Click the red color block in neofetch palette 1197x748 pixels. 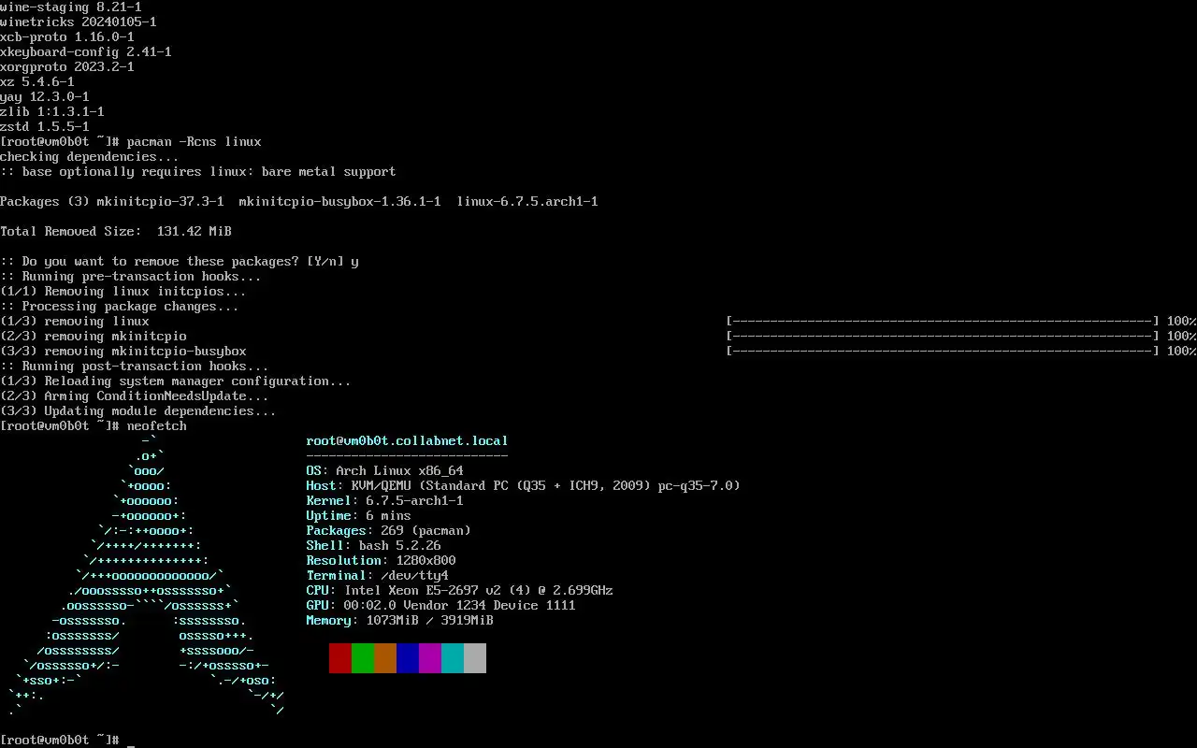(x=340, y=658)
